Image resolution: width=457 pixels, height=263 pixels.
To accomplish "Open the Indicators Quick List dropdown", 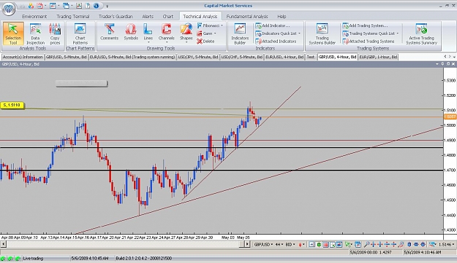I will tap(278, 34).
